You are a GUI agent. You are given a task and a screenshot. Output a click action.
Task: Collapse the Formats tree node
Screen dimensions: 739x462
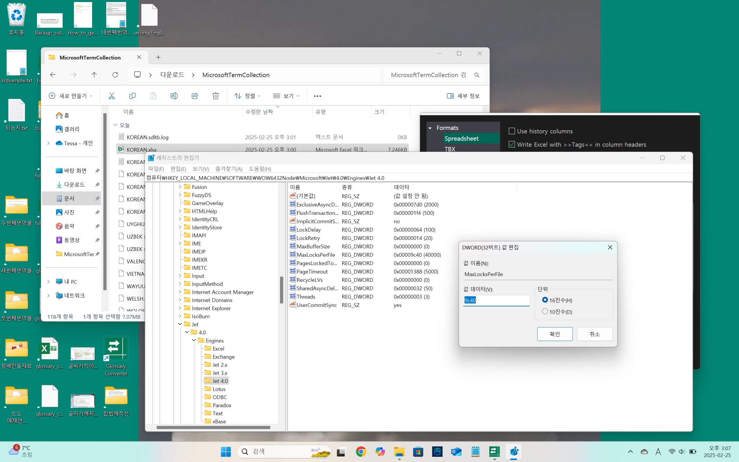click(x=430, y=128)
